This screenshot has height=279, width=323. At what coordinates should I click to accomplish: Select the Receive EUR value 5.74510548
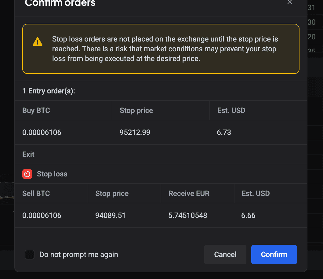click(x=188, y=215)
